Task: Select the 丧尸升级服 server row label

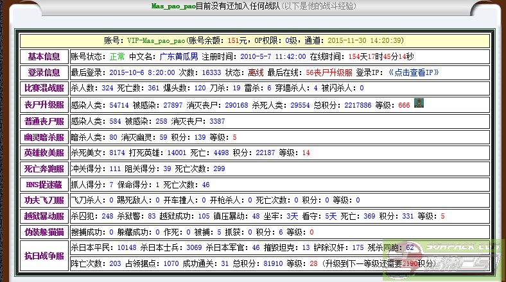Action: coord(44,104)
